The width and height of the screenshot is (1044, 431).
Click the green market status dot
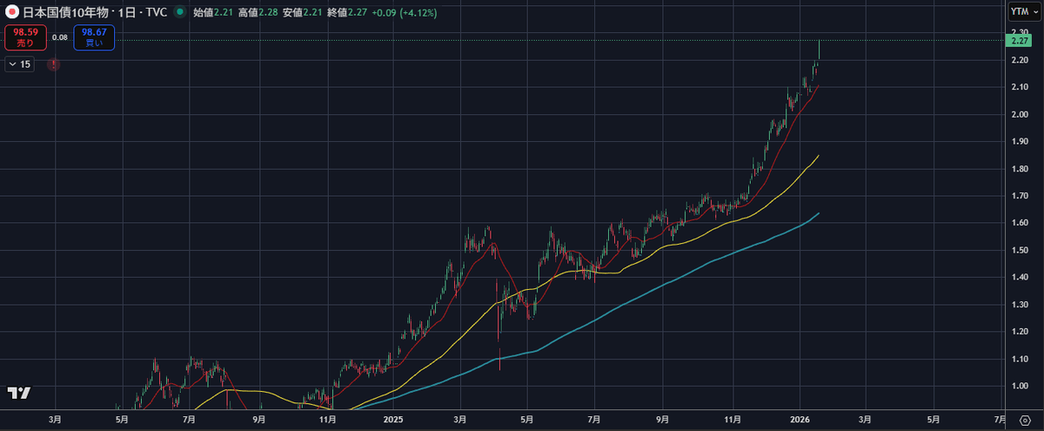coord(179,13)
